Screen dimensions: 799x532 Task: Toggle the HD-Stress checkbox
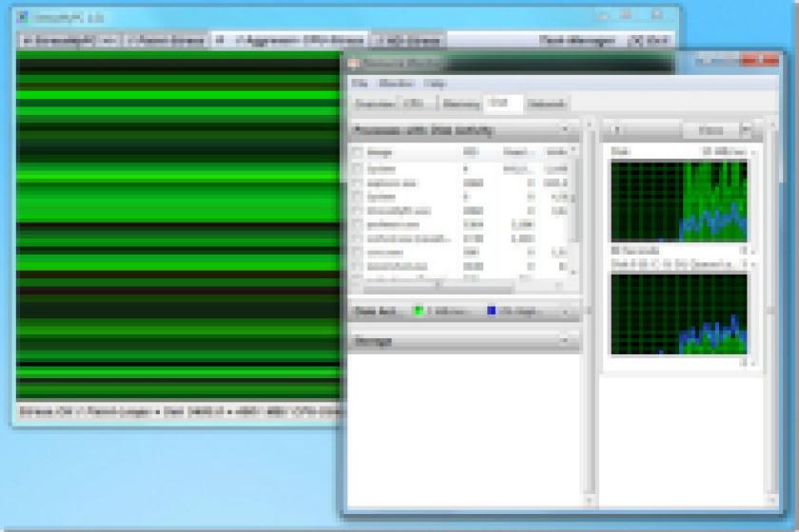tap(380, 41)
